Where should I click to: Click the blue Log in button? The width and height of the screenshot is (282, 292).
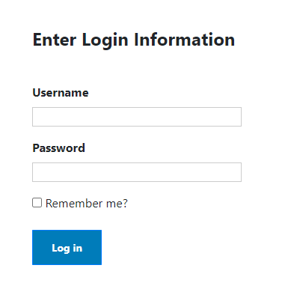(x=67, y=247)
